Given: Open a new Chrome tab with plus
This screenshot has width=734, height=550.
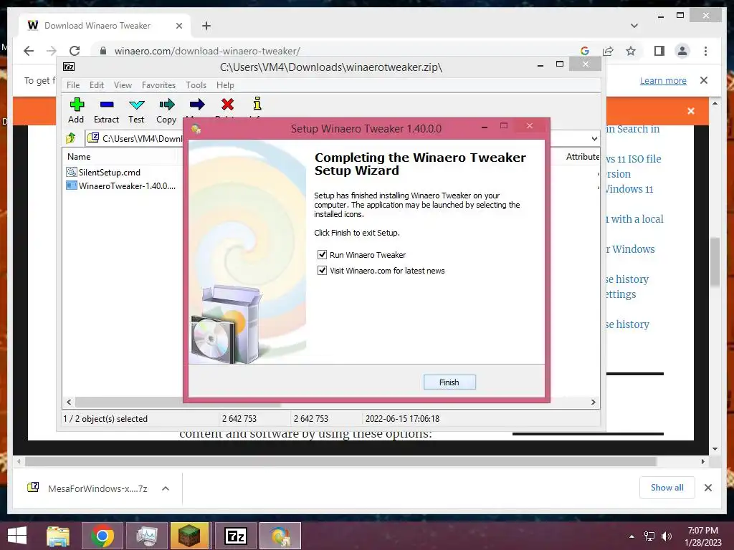Looking at the screenshot, I should (206, 26).
